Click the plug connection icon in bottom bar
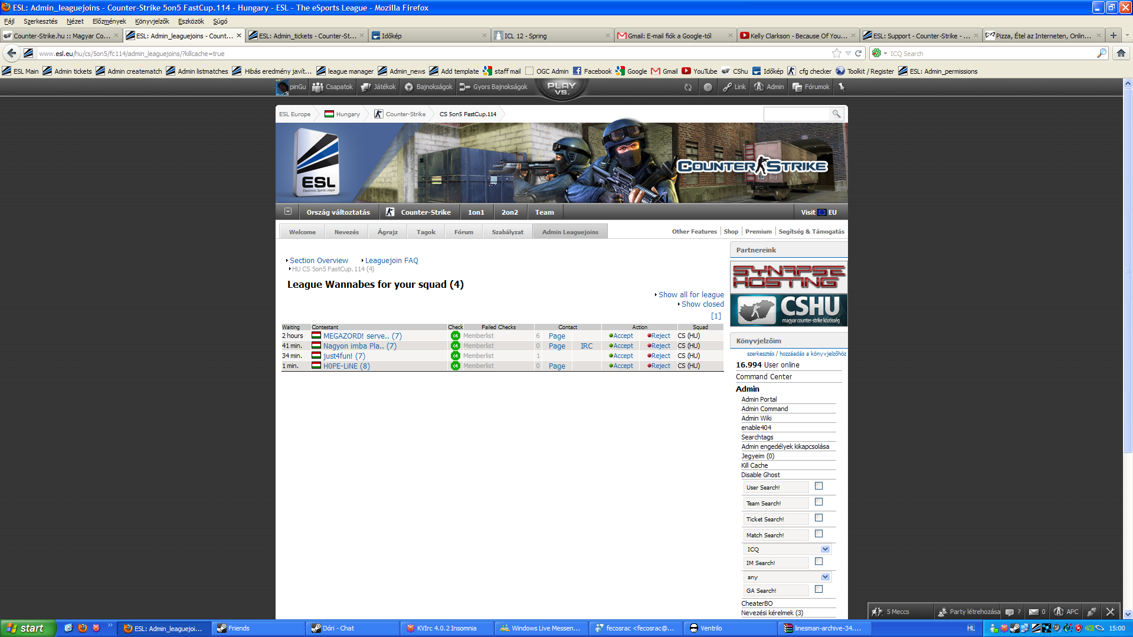Image resolution: width=1133 pixels, height=637 pixels. [x=1092, y=612]
